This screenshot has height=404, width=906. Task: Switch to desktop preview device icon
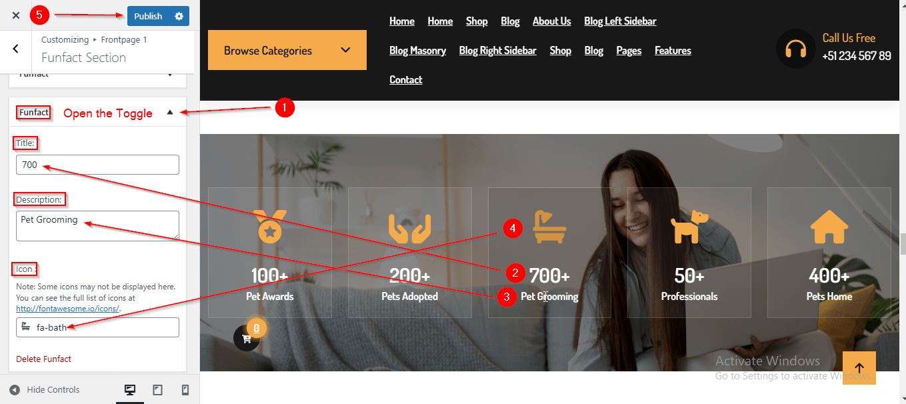tap(130, 390)
